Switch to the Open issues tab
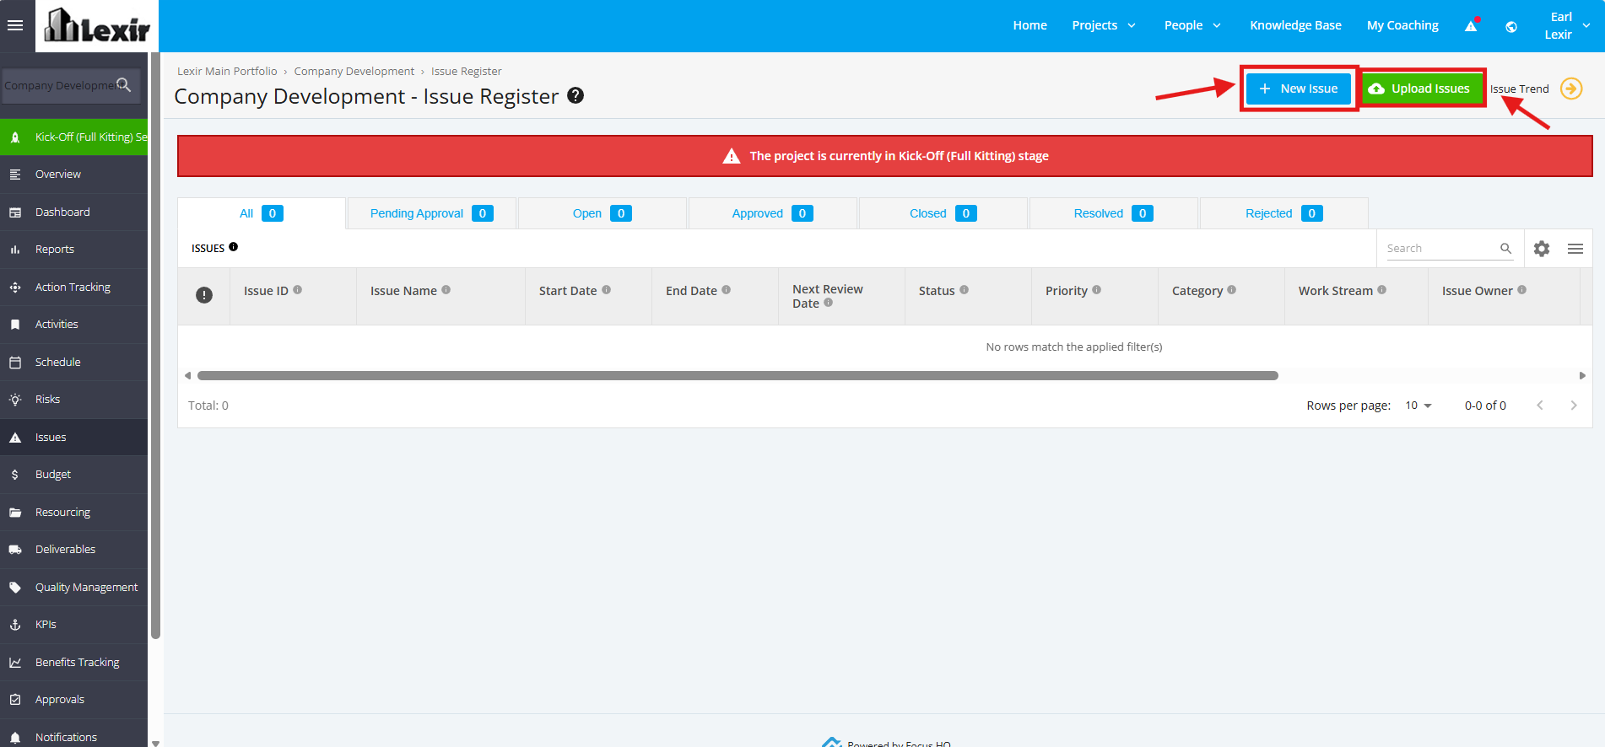The image size is (1605, 747). click(x=603, y=213)
